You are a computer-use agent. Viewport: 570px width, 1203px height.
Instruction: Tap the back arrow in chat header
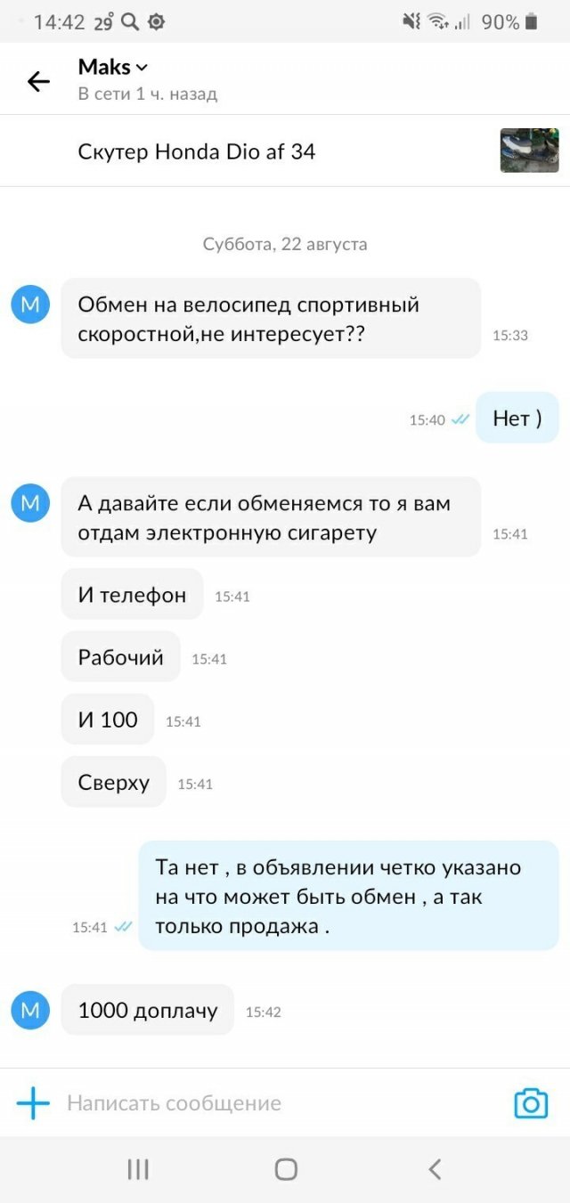(38, 82)
